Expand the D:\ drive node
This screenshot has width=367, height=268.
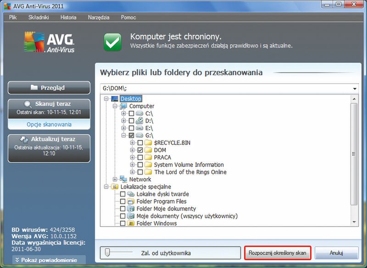(x=123, y=121)
